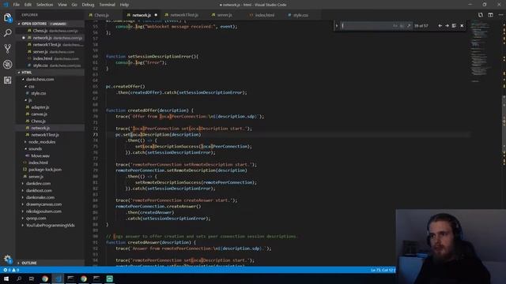Open the Explorer view in activity bar
This screenshot has width=506, height=284.
tap(7, 17)
